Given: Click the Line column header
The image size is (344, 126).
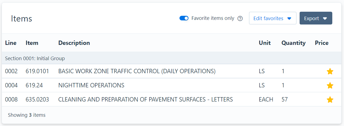Looking at the screenshot, I should pyautogui.click(x=11, y=43).
